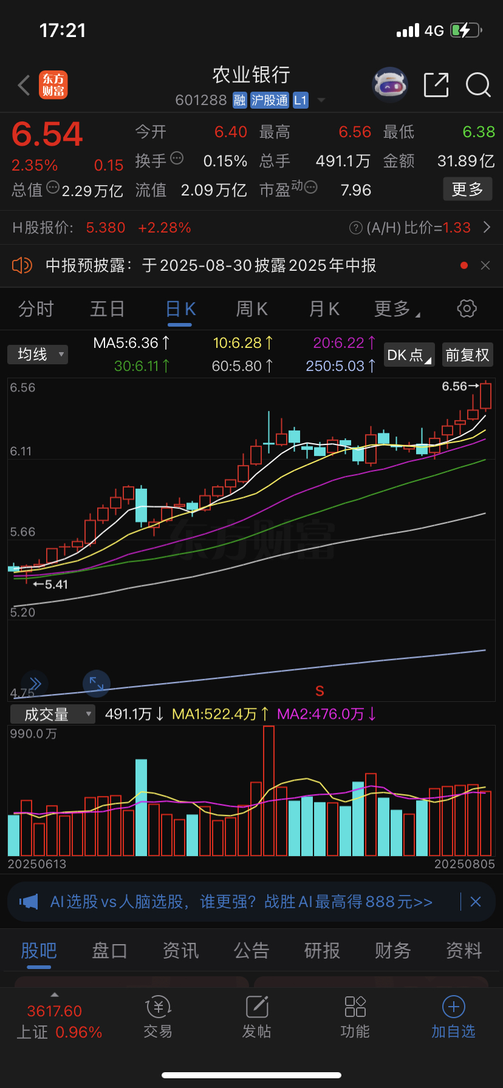The image size is (503, 1088).
Task: Select the 周K chart tab
Action: (x=252, y=309)
